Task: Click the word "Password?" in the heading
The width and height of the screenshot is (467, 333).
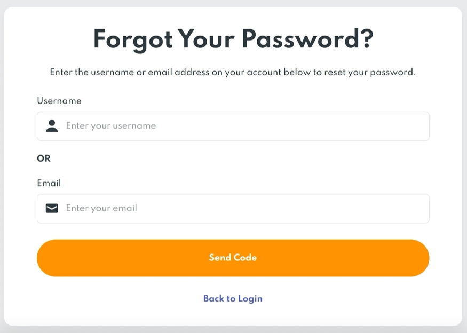Action: pyautogui.click(x=307, y=39)
